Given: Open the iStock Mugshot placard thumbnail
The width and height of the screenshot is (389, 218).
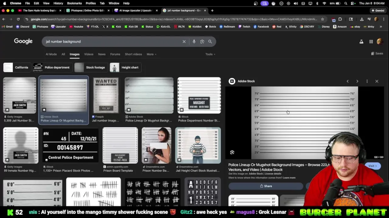Looking at the screenshot, I should (199, 95).
